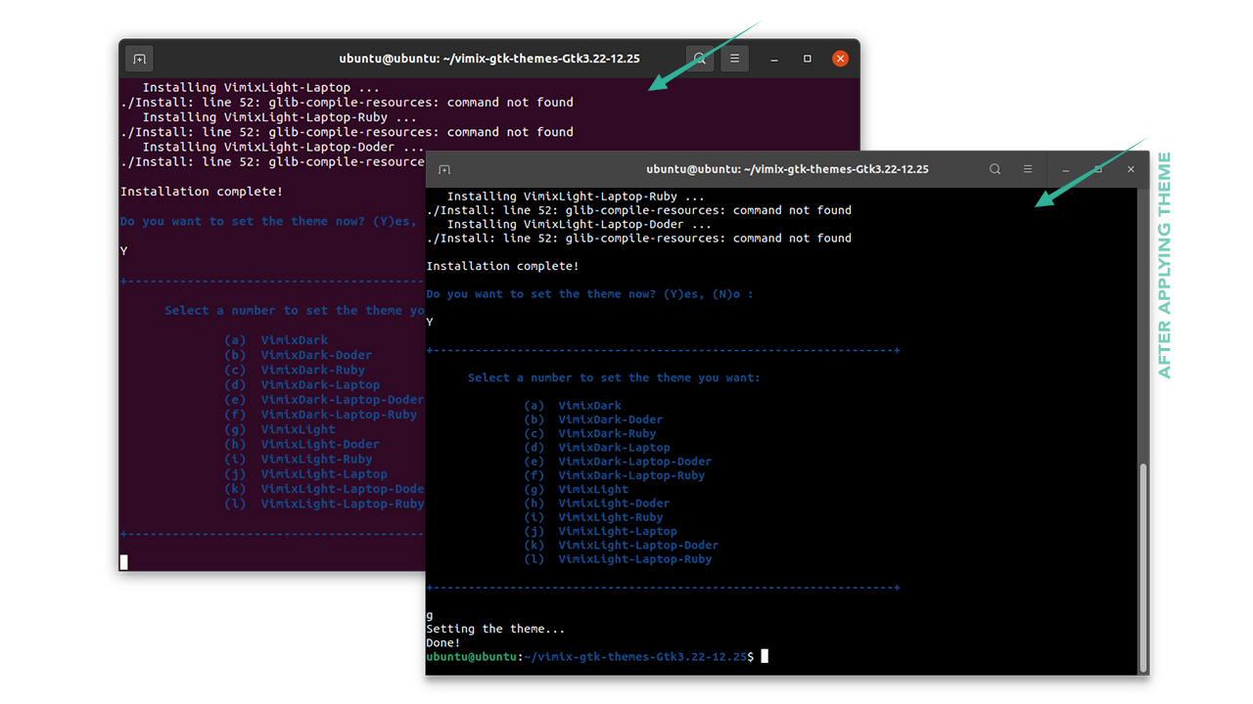Maximize the black themed terminal window
1253x704 pixels.
pyautogui.click(x=1098, y=169)
